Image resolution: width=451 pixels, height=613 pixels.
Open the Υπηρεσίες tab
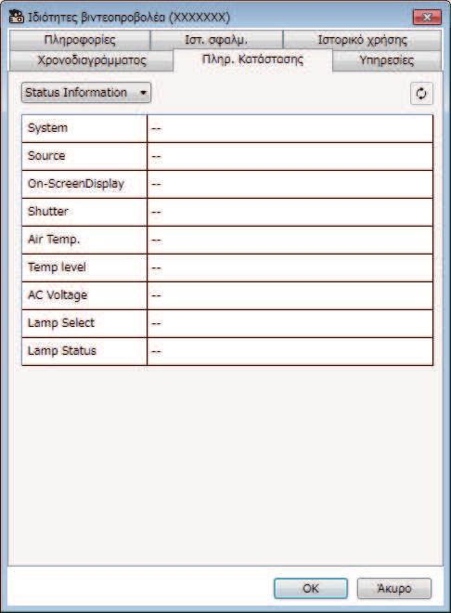tap(387, 60)
